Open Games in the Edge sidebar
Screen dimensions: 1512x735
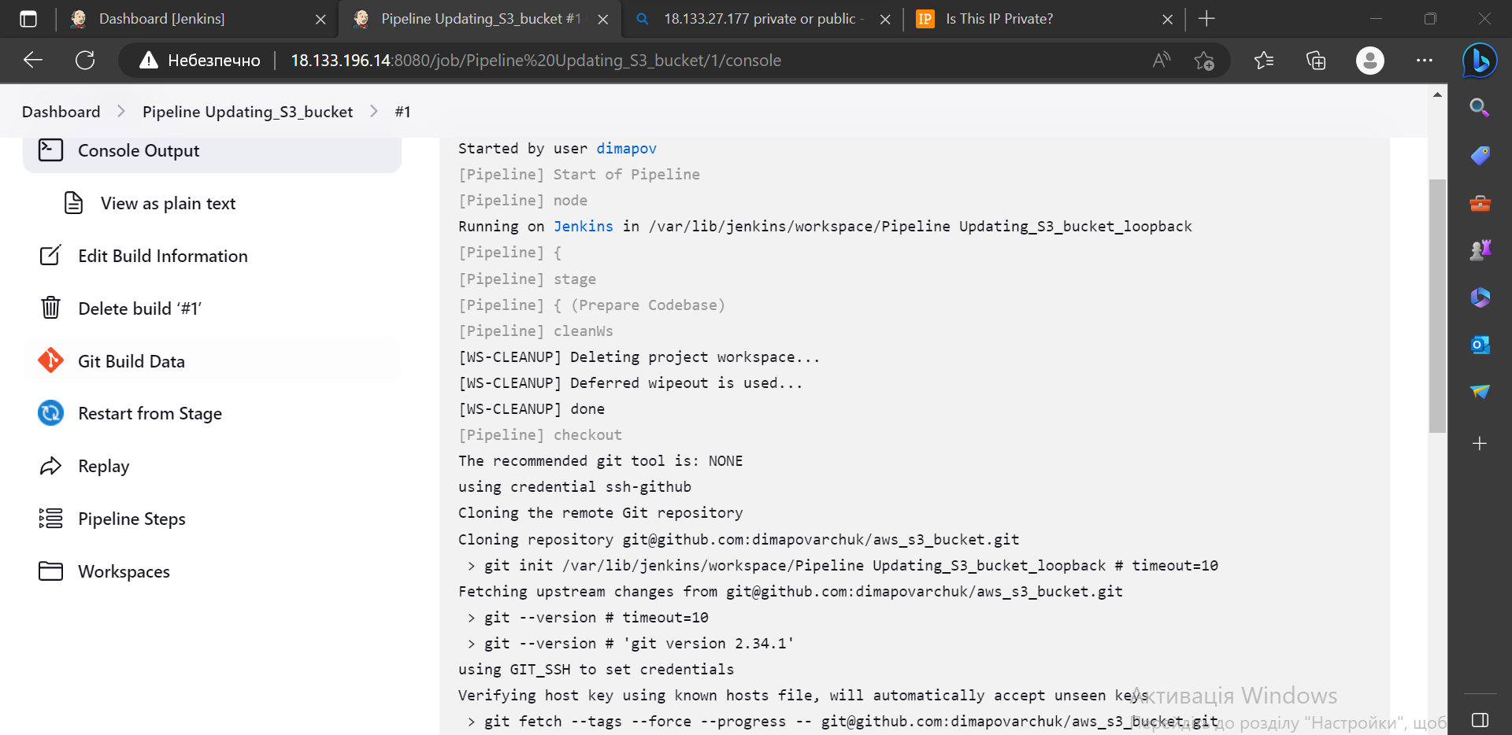1479,250
